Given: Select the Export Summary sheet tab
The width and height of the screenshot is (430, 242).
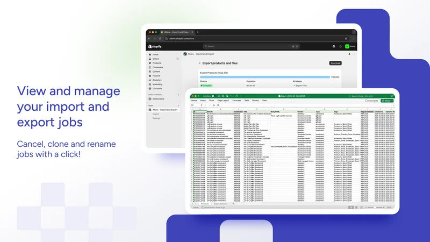Looking at the screenshot, I should (x=221, y=204).
